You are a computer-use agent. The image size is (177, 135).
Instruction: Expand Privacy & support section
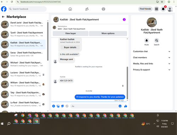tap(152, 70)
